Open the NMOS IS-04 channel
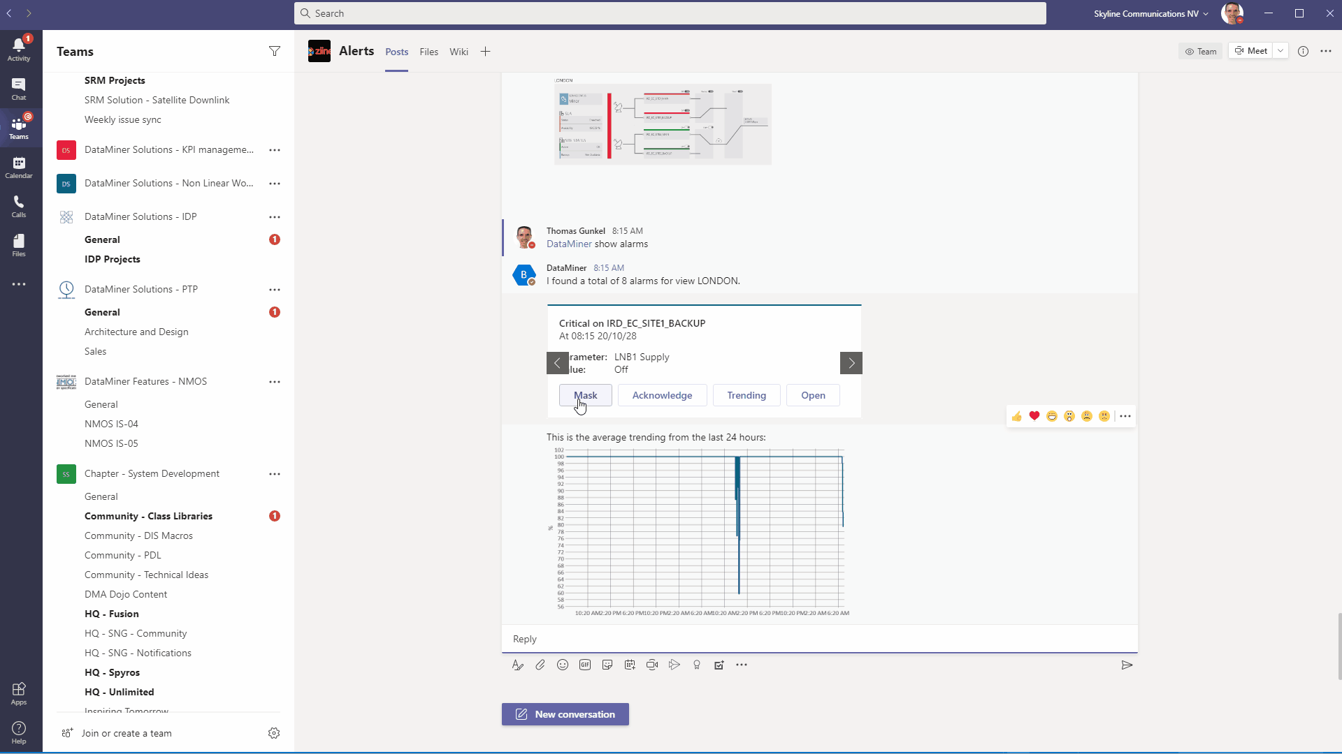The width and height of the screenshot is (1342, 754). [x=111, y=424]
